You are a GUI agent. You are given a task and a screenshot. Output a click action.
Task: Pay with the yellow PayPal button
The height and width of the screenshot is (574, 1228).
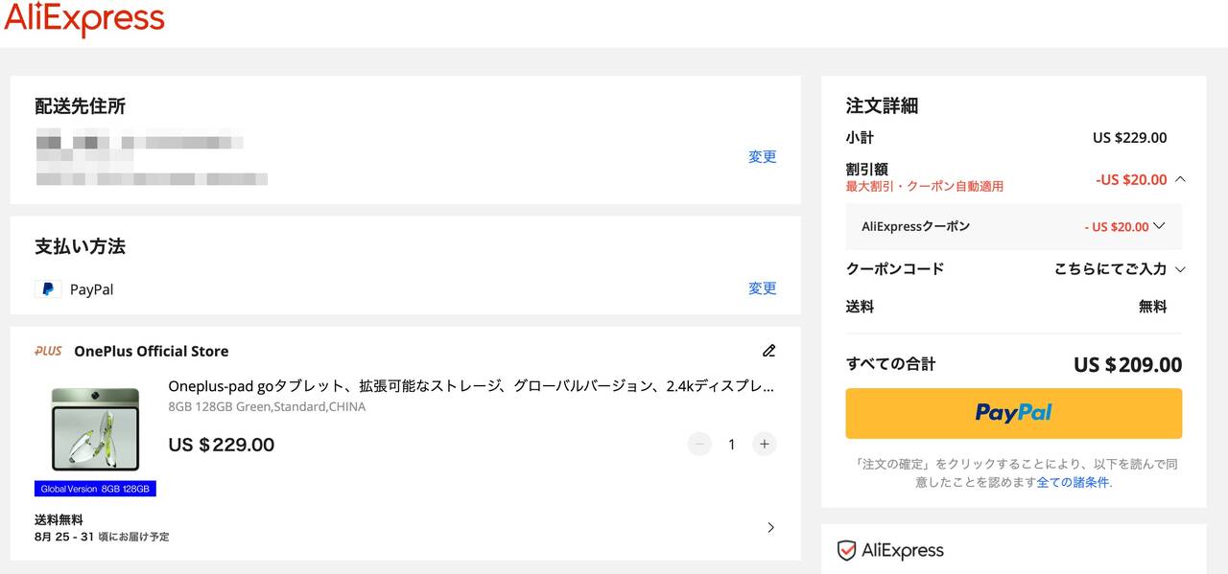[1013, 413]
